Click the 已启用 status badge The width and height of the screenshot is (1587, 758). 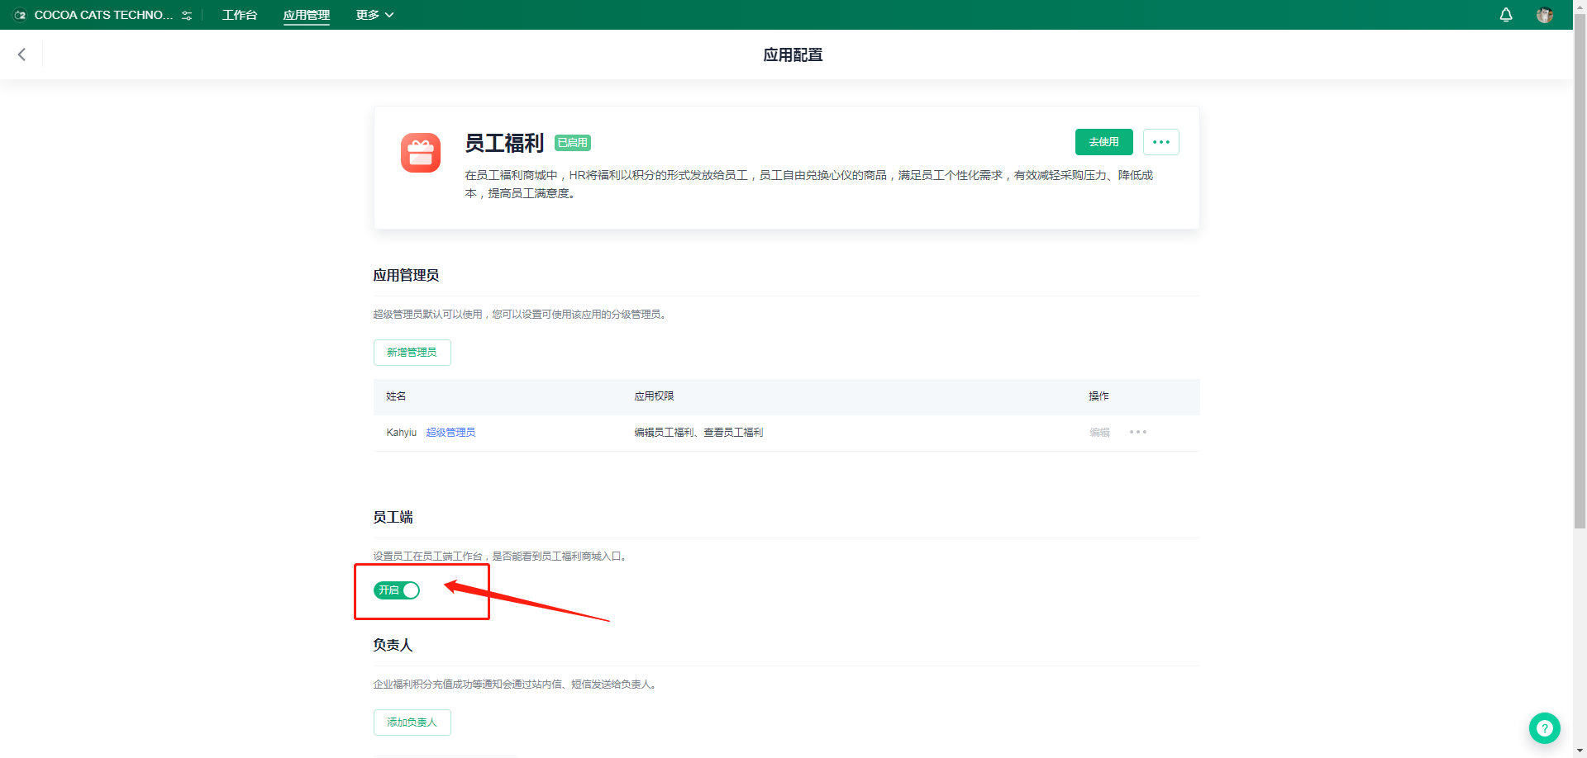click(x=572, y=143)
